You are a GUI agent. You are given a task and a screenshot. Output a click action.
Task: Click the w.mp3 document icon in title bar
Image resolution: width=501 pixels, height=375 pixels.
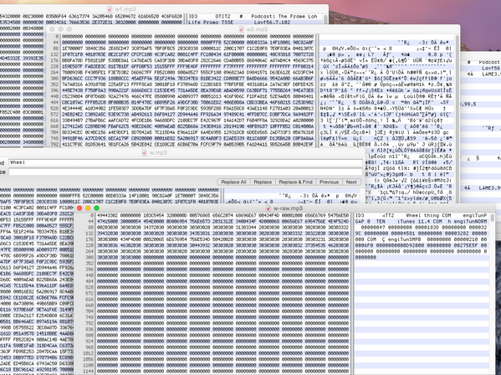pyautogui.click(x=145, y=152)
